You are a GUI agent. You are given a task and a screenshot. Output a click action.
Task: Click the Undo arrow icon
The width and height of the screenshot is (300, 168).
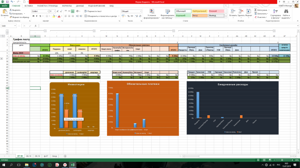point(12,2)
